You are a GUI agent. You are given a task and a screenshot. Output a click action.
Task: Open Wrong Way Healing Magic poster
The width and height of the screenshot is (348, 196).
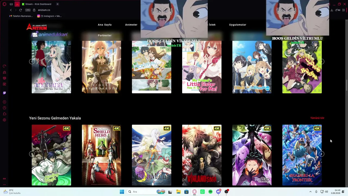click(x=51, y=155)
